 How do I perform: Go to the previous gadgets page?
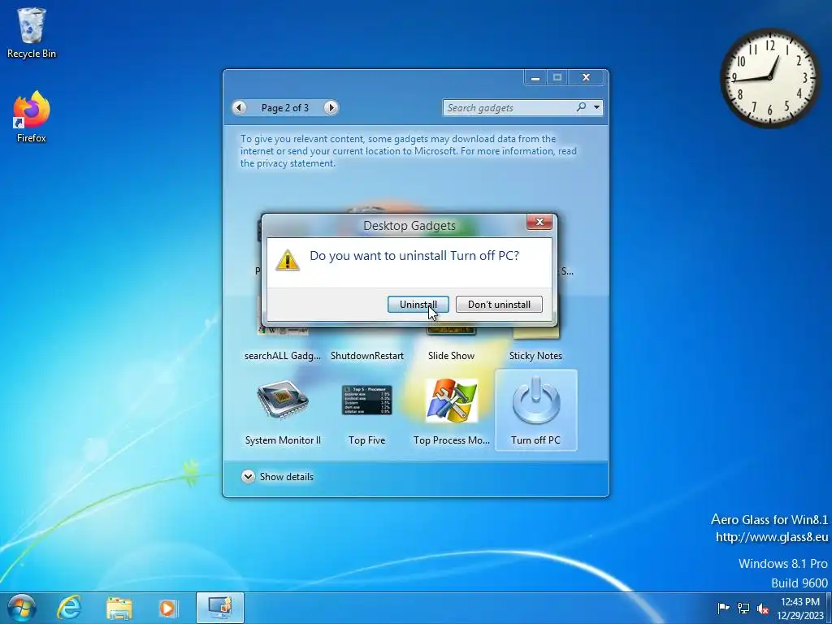pos(240,108)
